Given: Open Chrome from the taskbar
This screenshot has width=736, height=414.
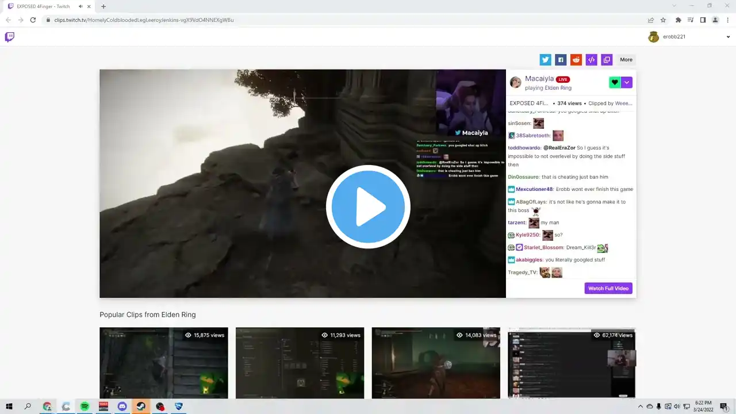Looking at the screenshot, I should pyautogui.click(x=47, y=407).
